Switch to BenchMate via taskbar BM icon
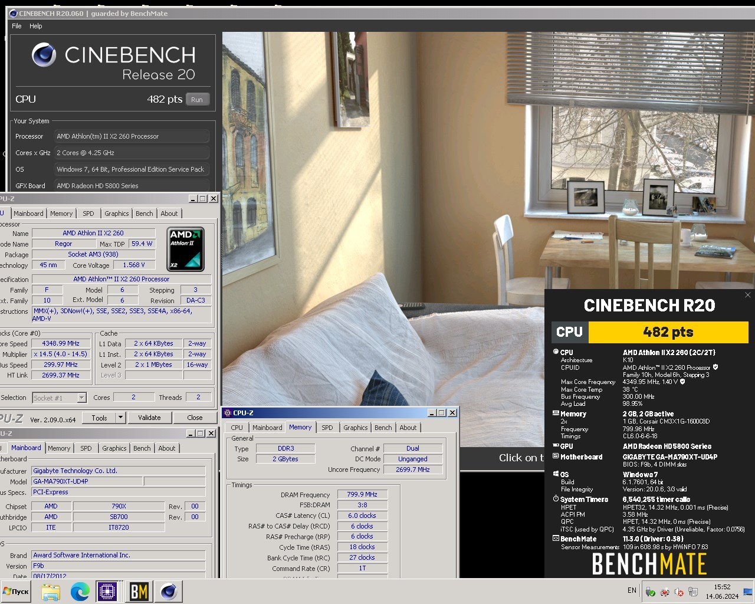The width and height of the screenshot is (755, 604). (x=139, y=592)
